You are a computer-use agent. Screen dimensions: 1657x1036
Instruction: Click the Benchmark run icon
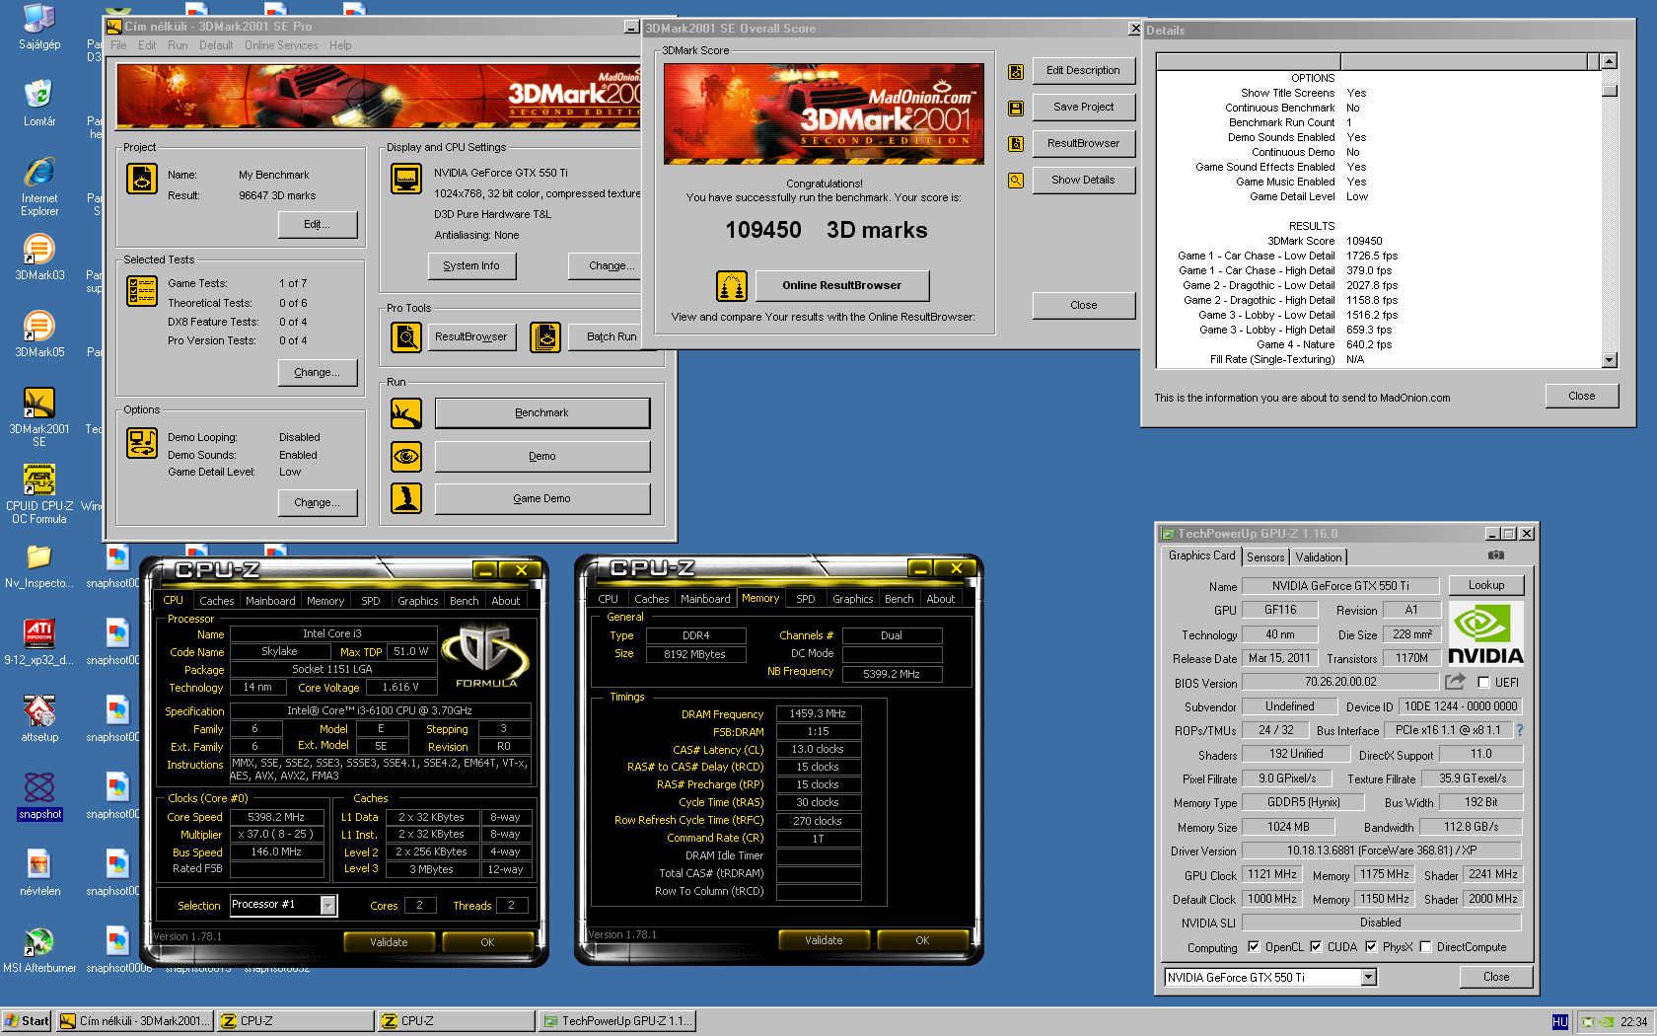coord(406,413)
